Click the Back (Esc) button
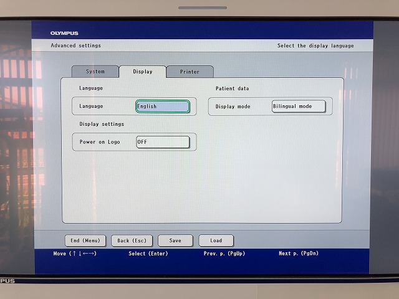The height and width of the screenshot is (299, 399). tap(132, 240)
